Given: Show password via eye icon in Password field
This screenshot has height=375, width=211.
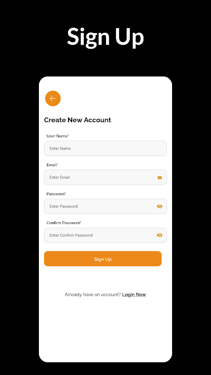Looking at the screenshot, I should click(159, 206).
